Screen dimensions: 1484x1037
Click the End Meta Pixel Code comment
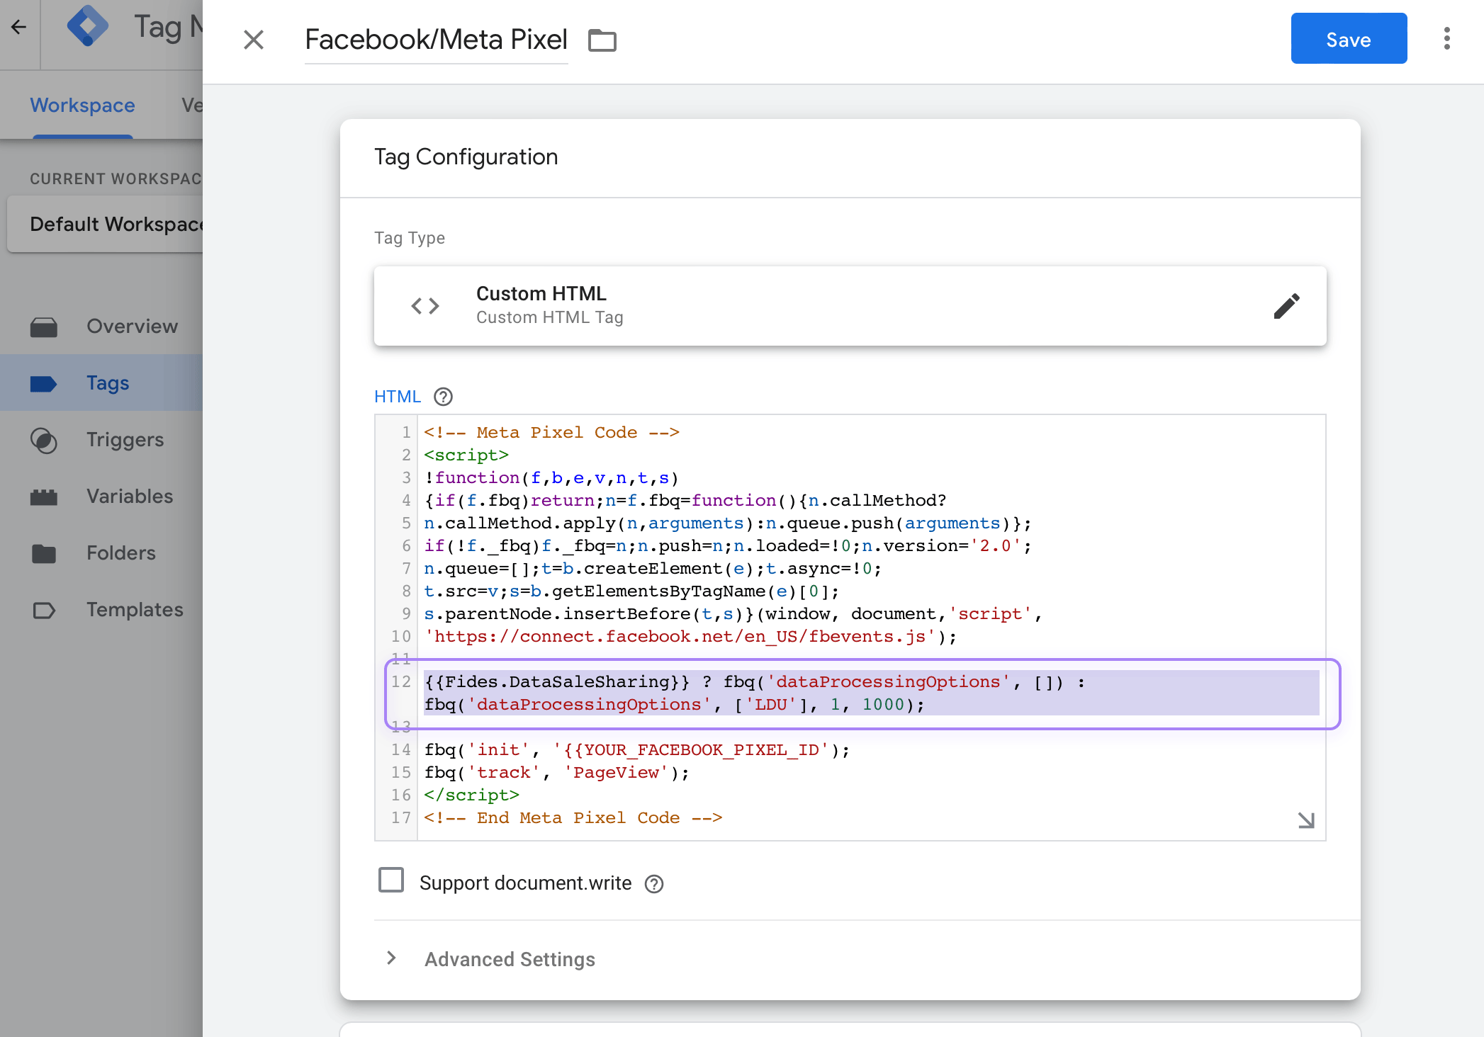point(573,818)
